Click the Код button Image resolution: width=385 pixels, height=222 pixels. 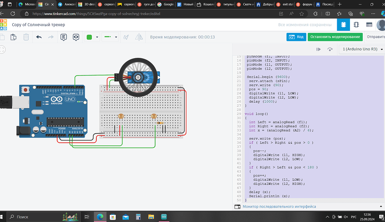(296, 37)
